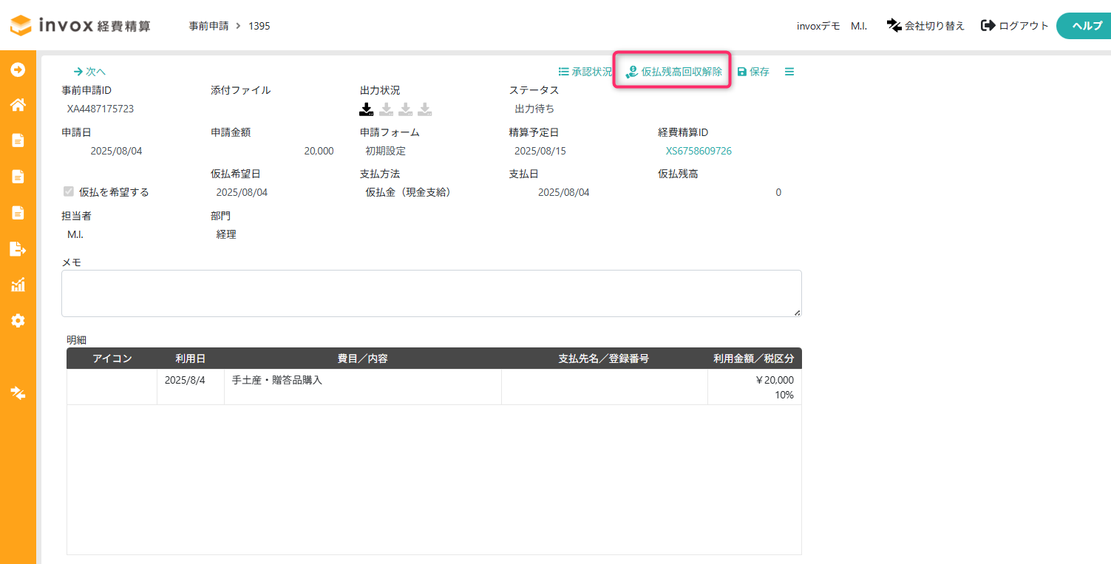Screen dimensions: 1111x564
Task: Click 仮払残高回収解除 button
Action: pyautogui.click(x=673, y=72)
